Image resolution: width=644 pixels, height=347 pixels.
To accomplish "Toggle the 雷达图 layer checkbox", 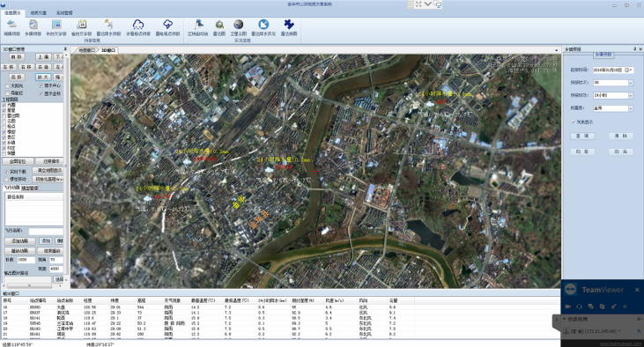I will click(4, 115).
